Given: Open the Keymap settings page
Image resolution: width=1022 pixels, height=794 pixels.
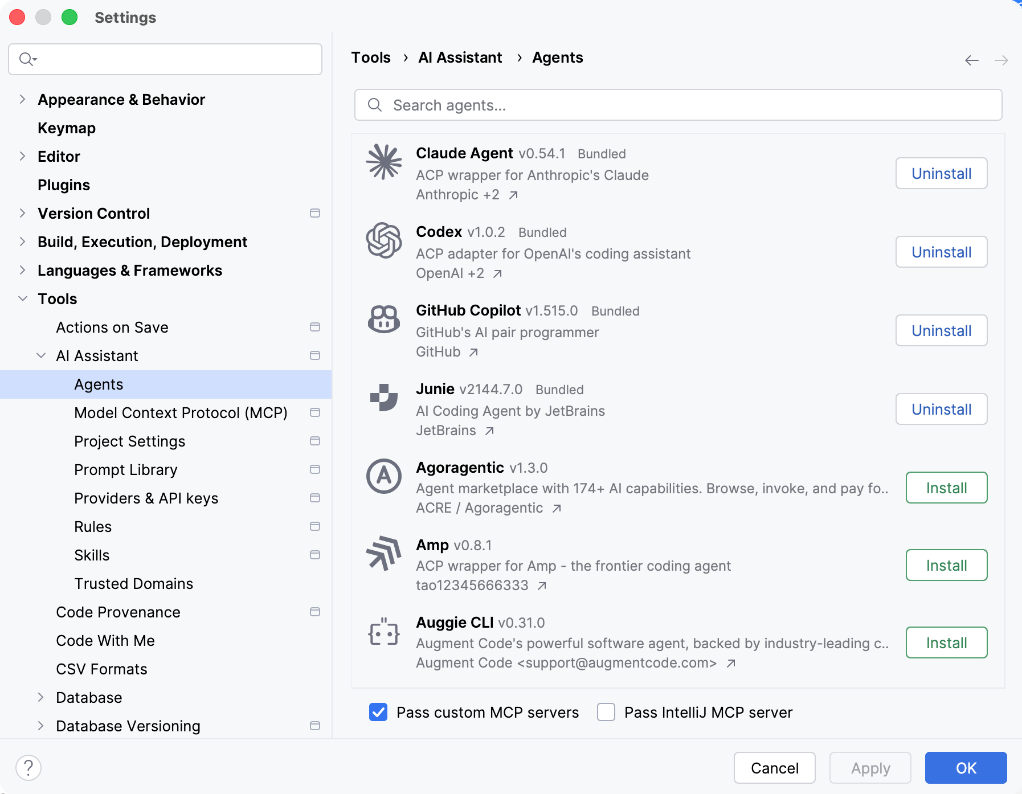Looking at the screenshot, I should [67, 128].
